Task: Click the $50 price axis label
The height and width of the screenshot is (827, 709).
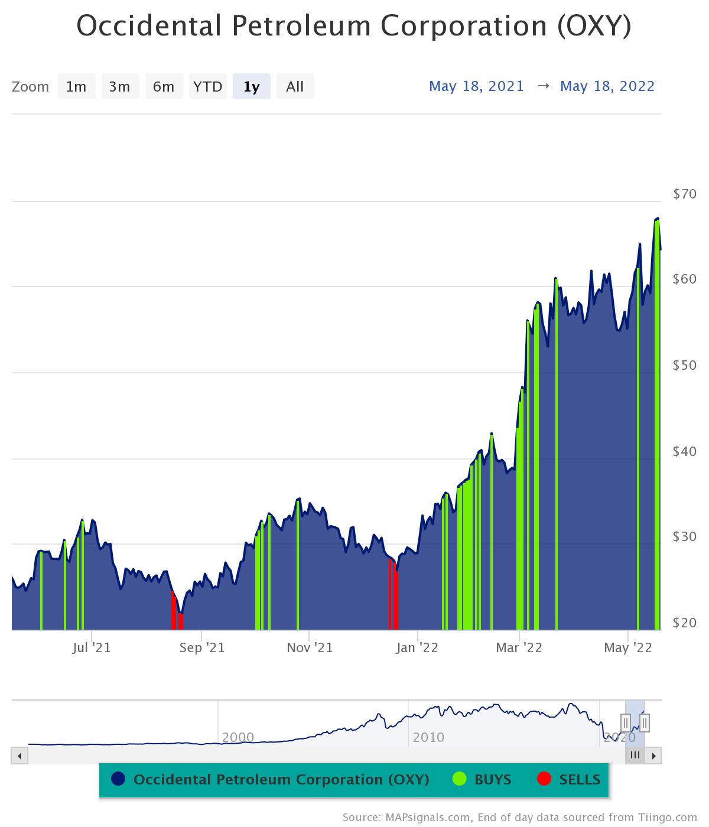Action: [685, 365]
